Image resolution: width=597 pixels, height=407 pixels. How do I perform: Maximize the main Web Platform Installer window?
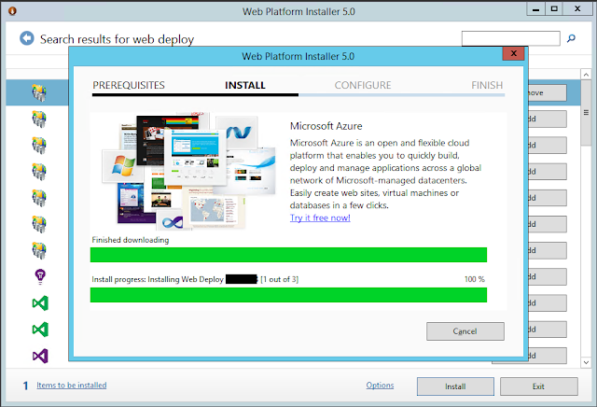[554, 9]
